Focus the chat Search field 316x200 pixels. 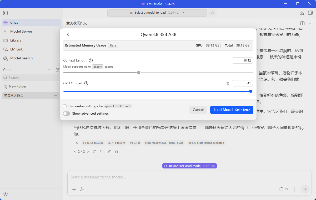[x=31, y=78]
